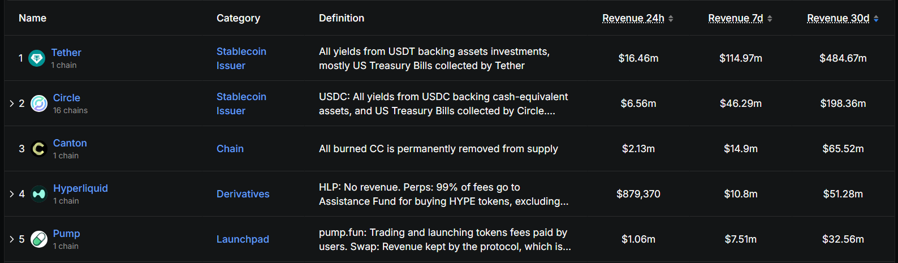Click the Revenue 30d column header
898x263 pixels.
(837, 18)
